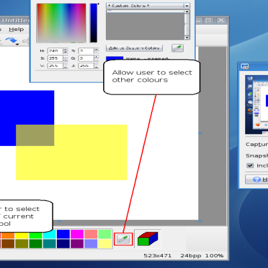Select the navy blue palette swatch

63,244
